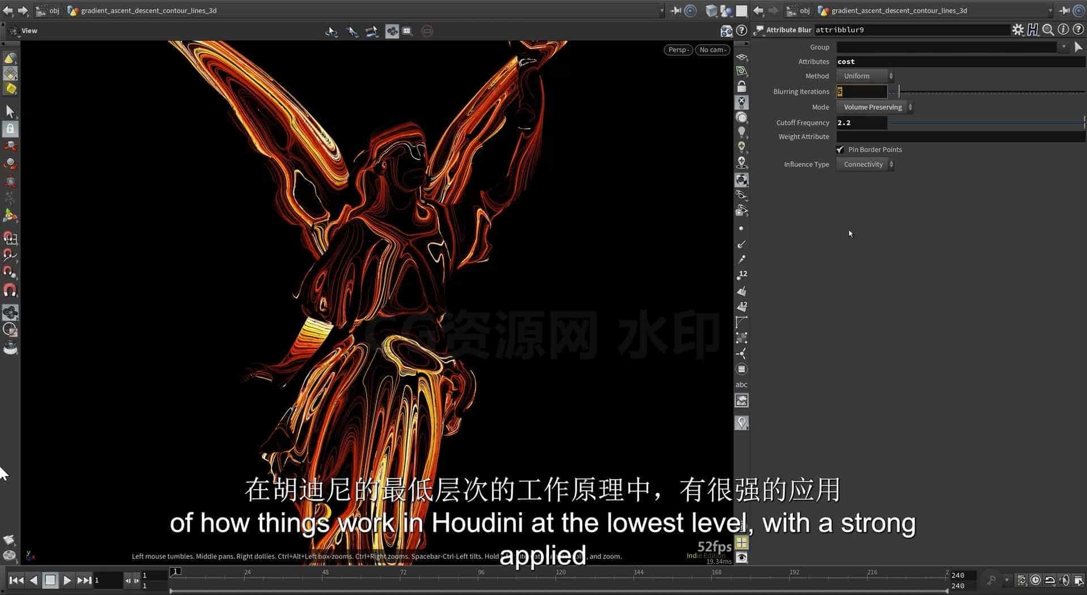
Task: Open the Persp viewport menu
Action: 678,50
